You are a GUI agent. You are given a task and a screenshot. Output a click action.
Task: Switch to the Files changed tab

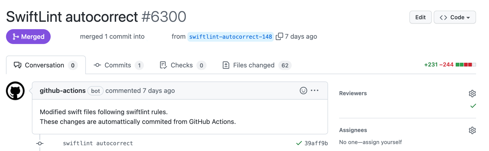(254, 65)
